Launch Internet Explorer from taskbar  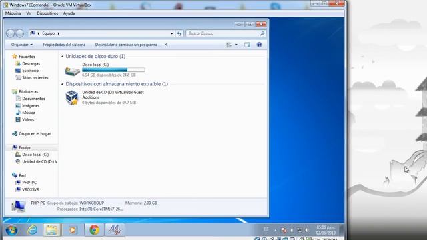click(x=33, y=230)
